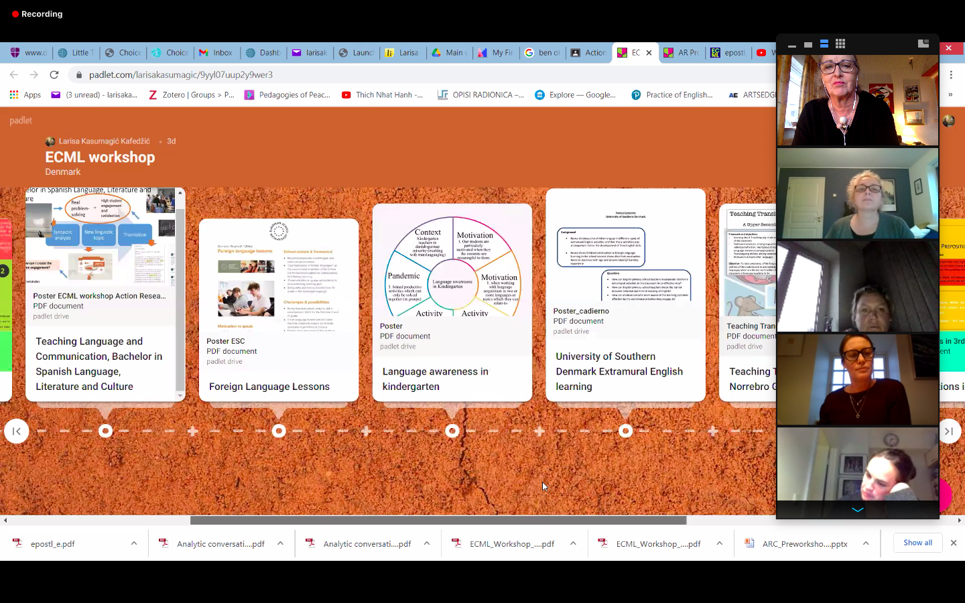Open the Pedagogies of Peace bookmark
This screenshot has height=603, width=965.
pos(287,95)
